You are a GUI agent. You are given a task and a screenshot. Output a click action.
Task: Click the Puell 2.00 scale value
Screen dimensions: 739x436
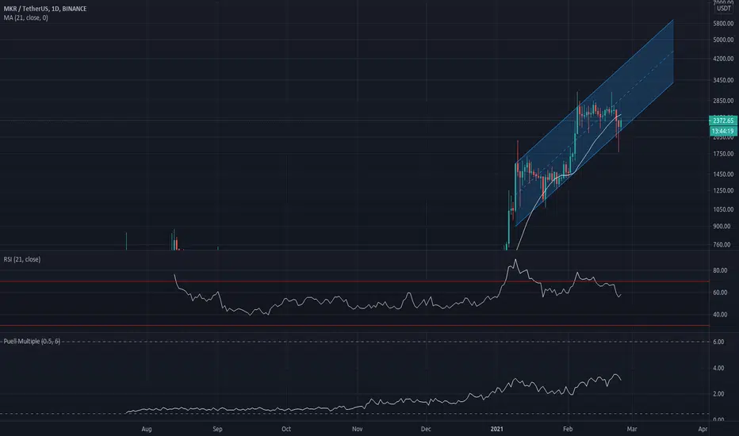click(718, 394)
